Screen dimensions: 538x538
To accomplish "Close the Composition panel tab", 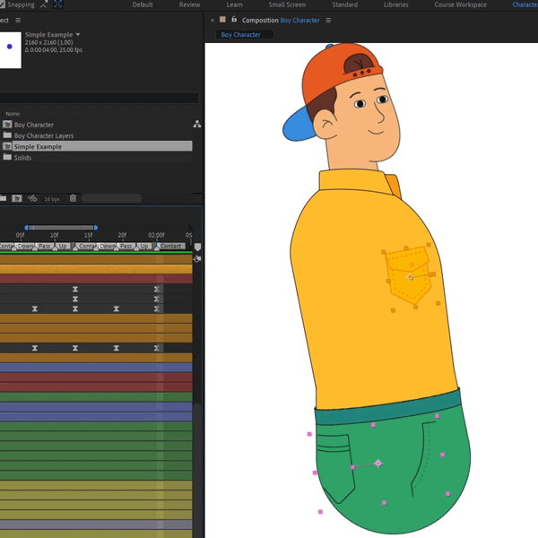I will tap(213, 21).
